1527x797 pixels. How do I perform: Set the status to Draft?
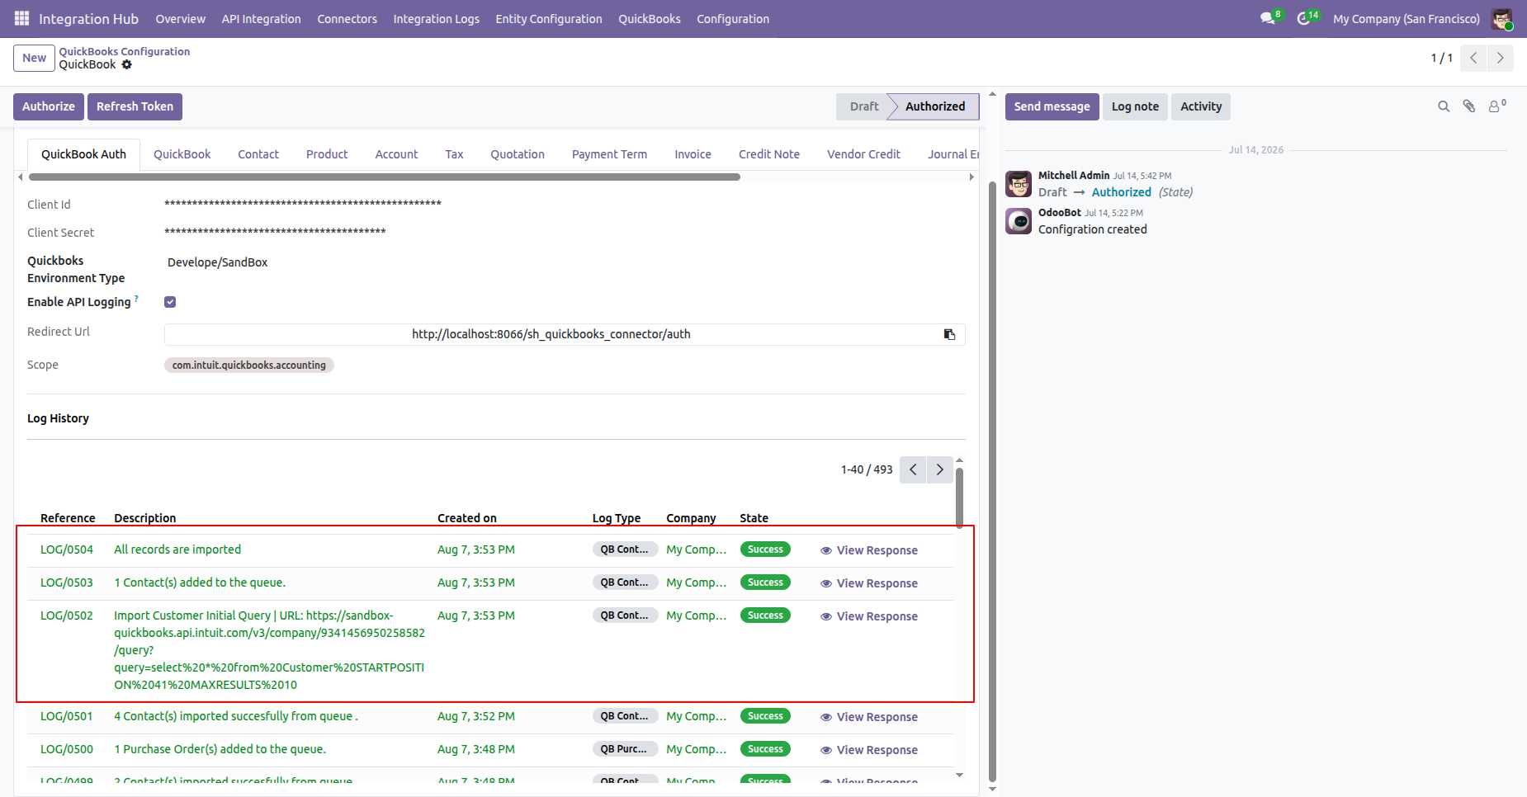(864, 106)
